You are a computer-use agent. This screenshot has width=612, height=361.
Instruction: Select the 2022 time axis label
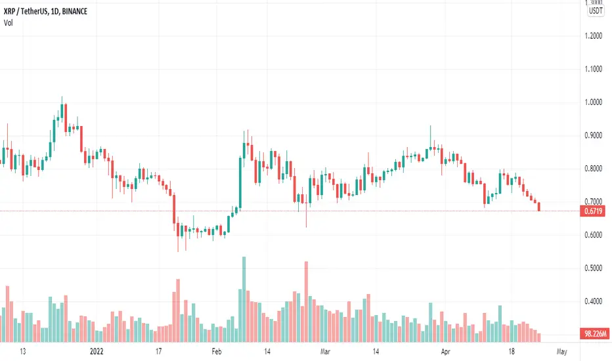coord(97,351)
